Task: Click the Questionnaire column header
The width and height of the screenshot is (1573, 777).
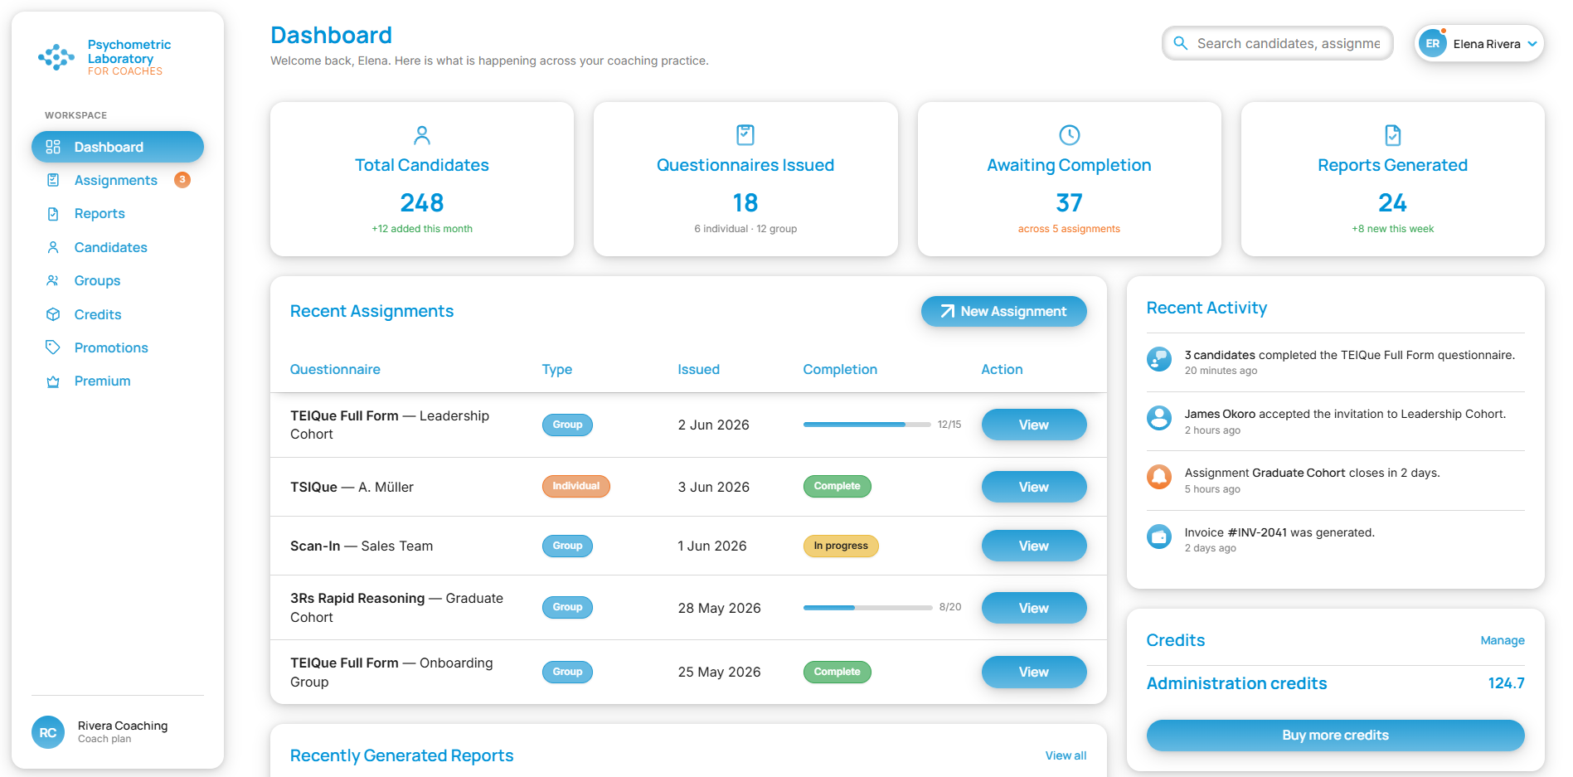Action: coord(335,369)
